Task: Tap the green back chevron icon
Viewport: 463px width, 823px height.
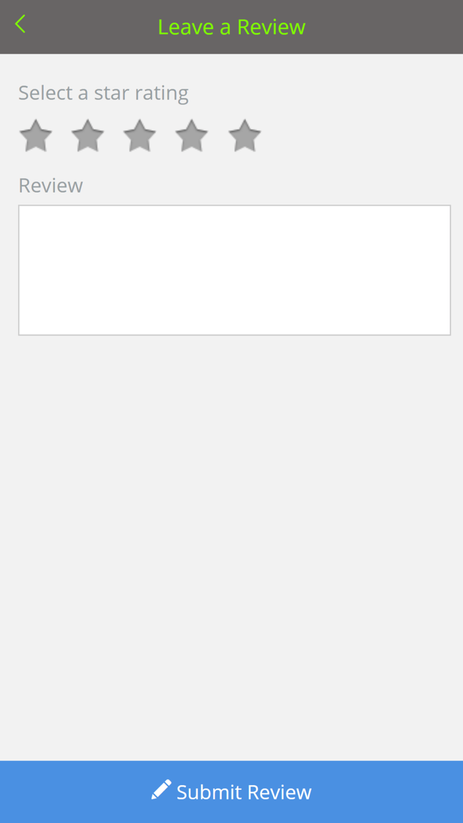Action: tap(21, 24)
